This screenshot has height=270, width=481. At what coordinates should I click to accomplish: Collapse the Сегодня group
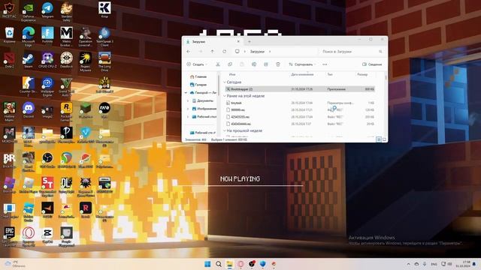(x=225, y=82)
